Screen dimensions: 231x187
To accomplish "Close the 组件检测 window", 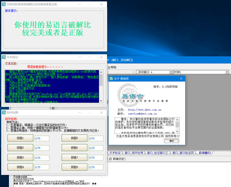I will point(101,113).
